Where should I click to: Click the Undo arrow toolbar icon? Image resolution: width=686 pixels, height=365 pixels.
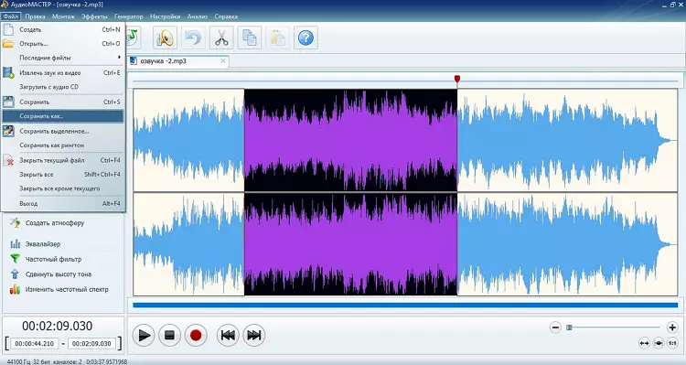pos(193,38)
